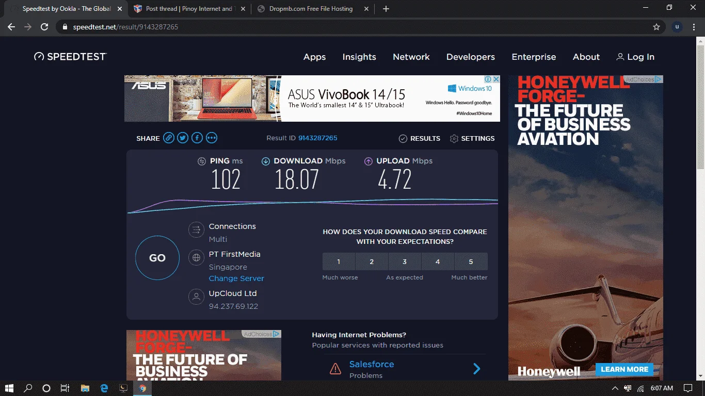Reload the Speedtest page

[x=44, y=27]
